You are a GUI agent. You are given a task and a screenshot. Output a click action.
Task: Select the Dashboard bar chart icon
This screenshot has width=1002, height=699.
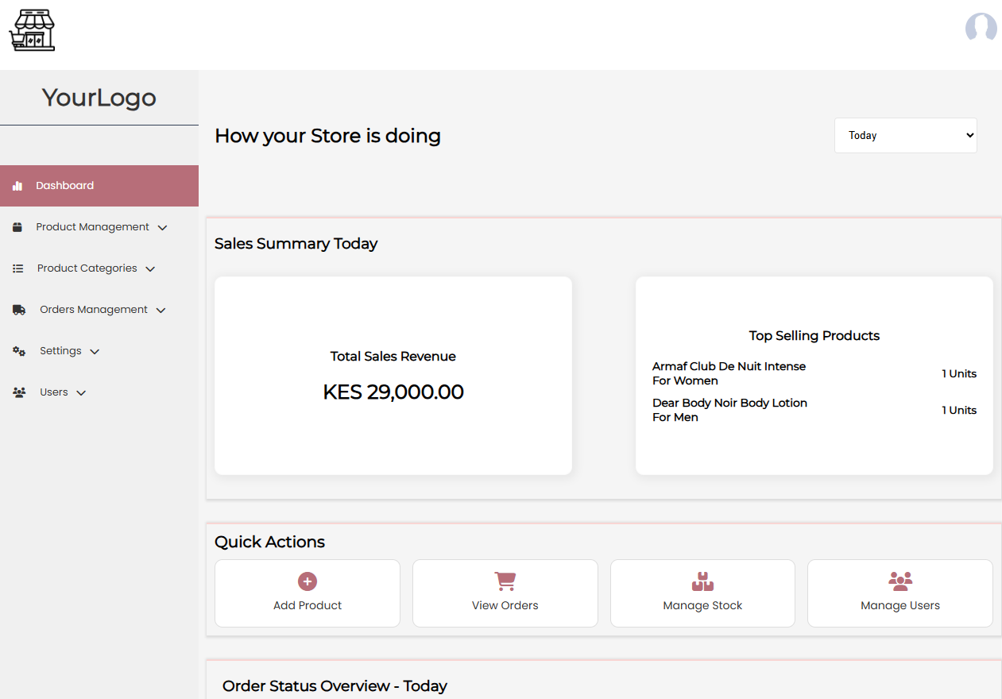click(x=18, y=185)
